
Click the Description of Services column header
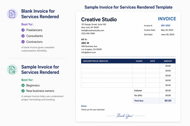click(x=96, y=61)
